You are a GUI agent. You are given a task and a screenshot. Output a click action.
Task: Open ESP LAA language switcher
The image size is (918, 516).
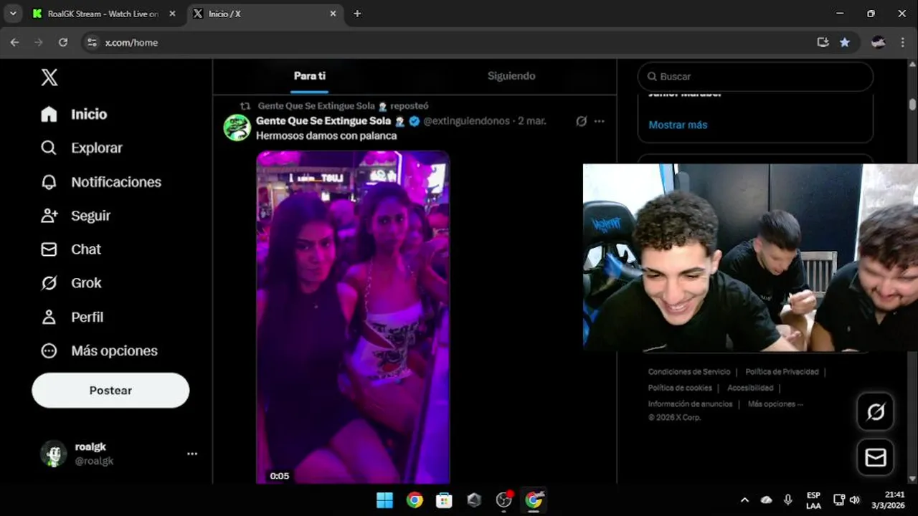813,500
